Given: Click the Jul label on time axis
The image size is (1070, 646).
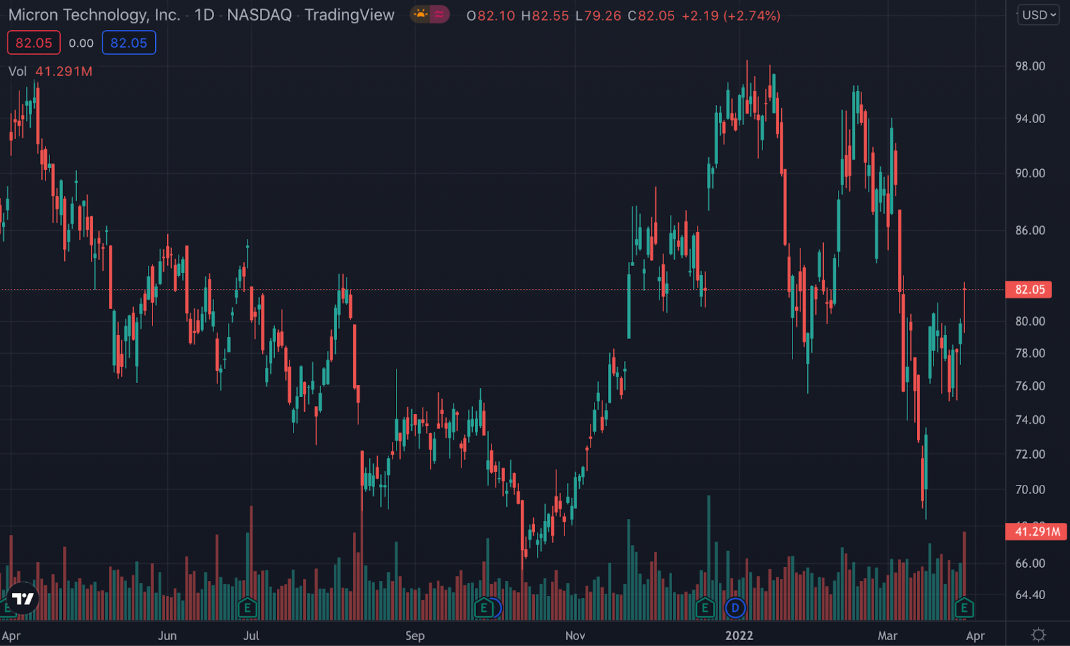Looking at the screenshot, I should pyautogui.click(x=251, y=635).
